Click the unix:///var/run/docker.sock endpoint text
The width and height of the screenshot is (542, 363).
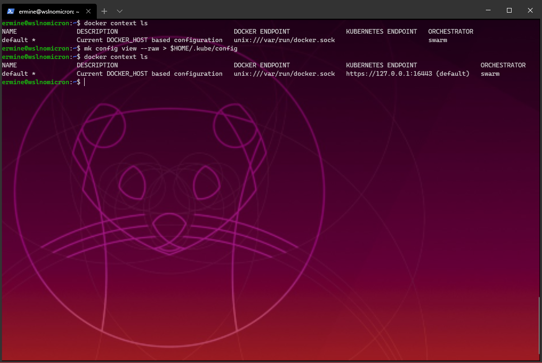click(x=284, y=73)
